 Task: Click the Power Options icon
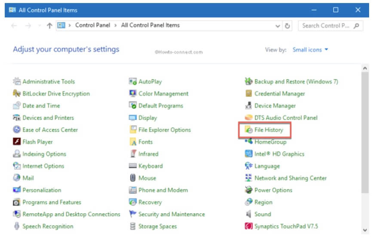click(x=248, y=190)
